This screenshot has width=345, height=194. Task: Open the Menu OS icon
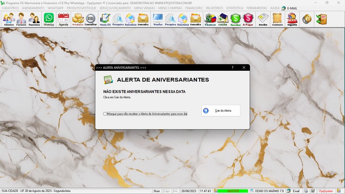point(105,19)
